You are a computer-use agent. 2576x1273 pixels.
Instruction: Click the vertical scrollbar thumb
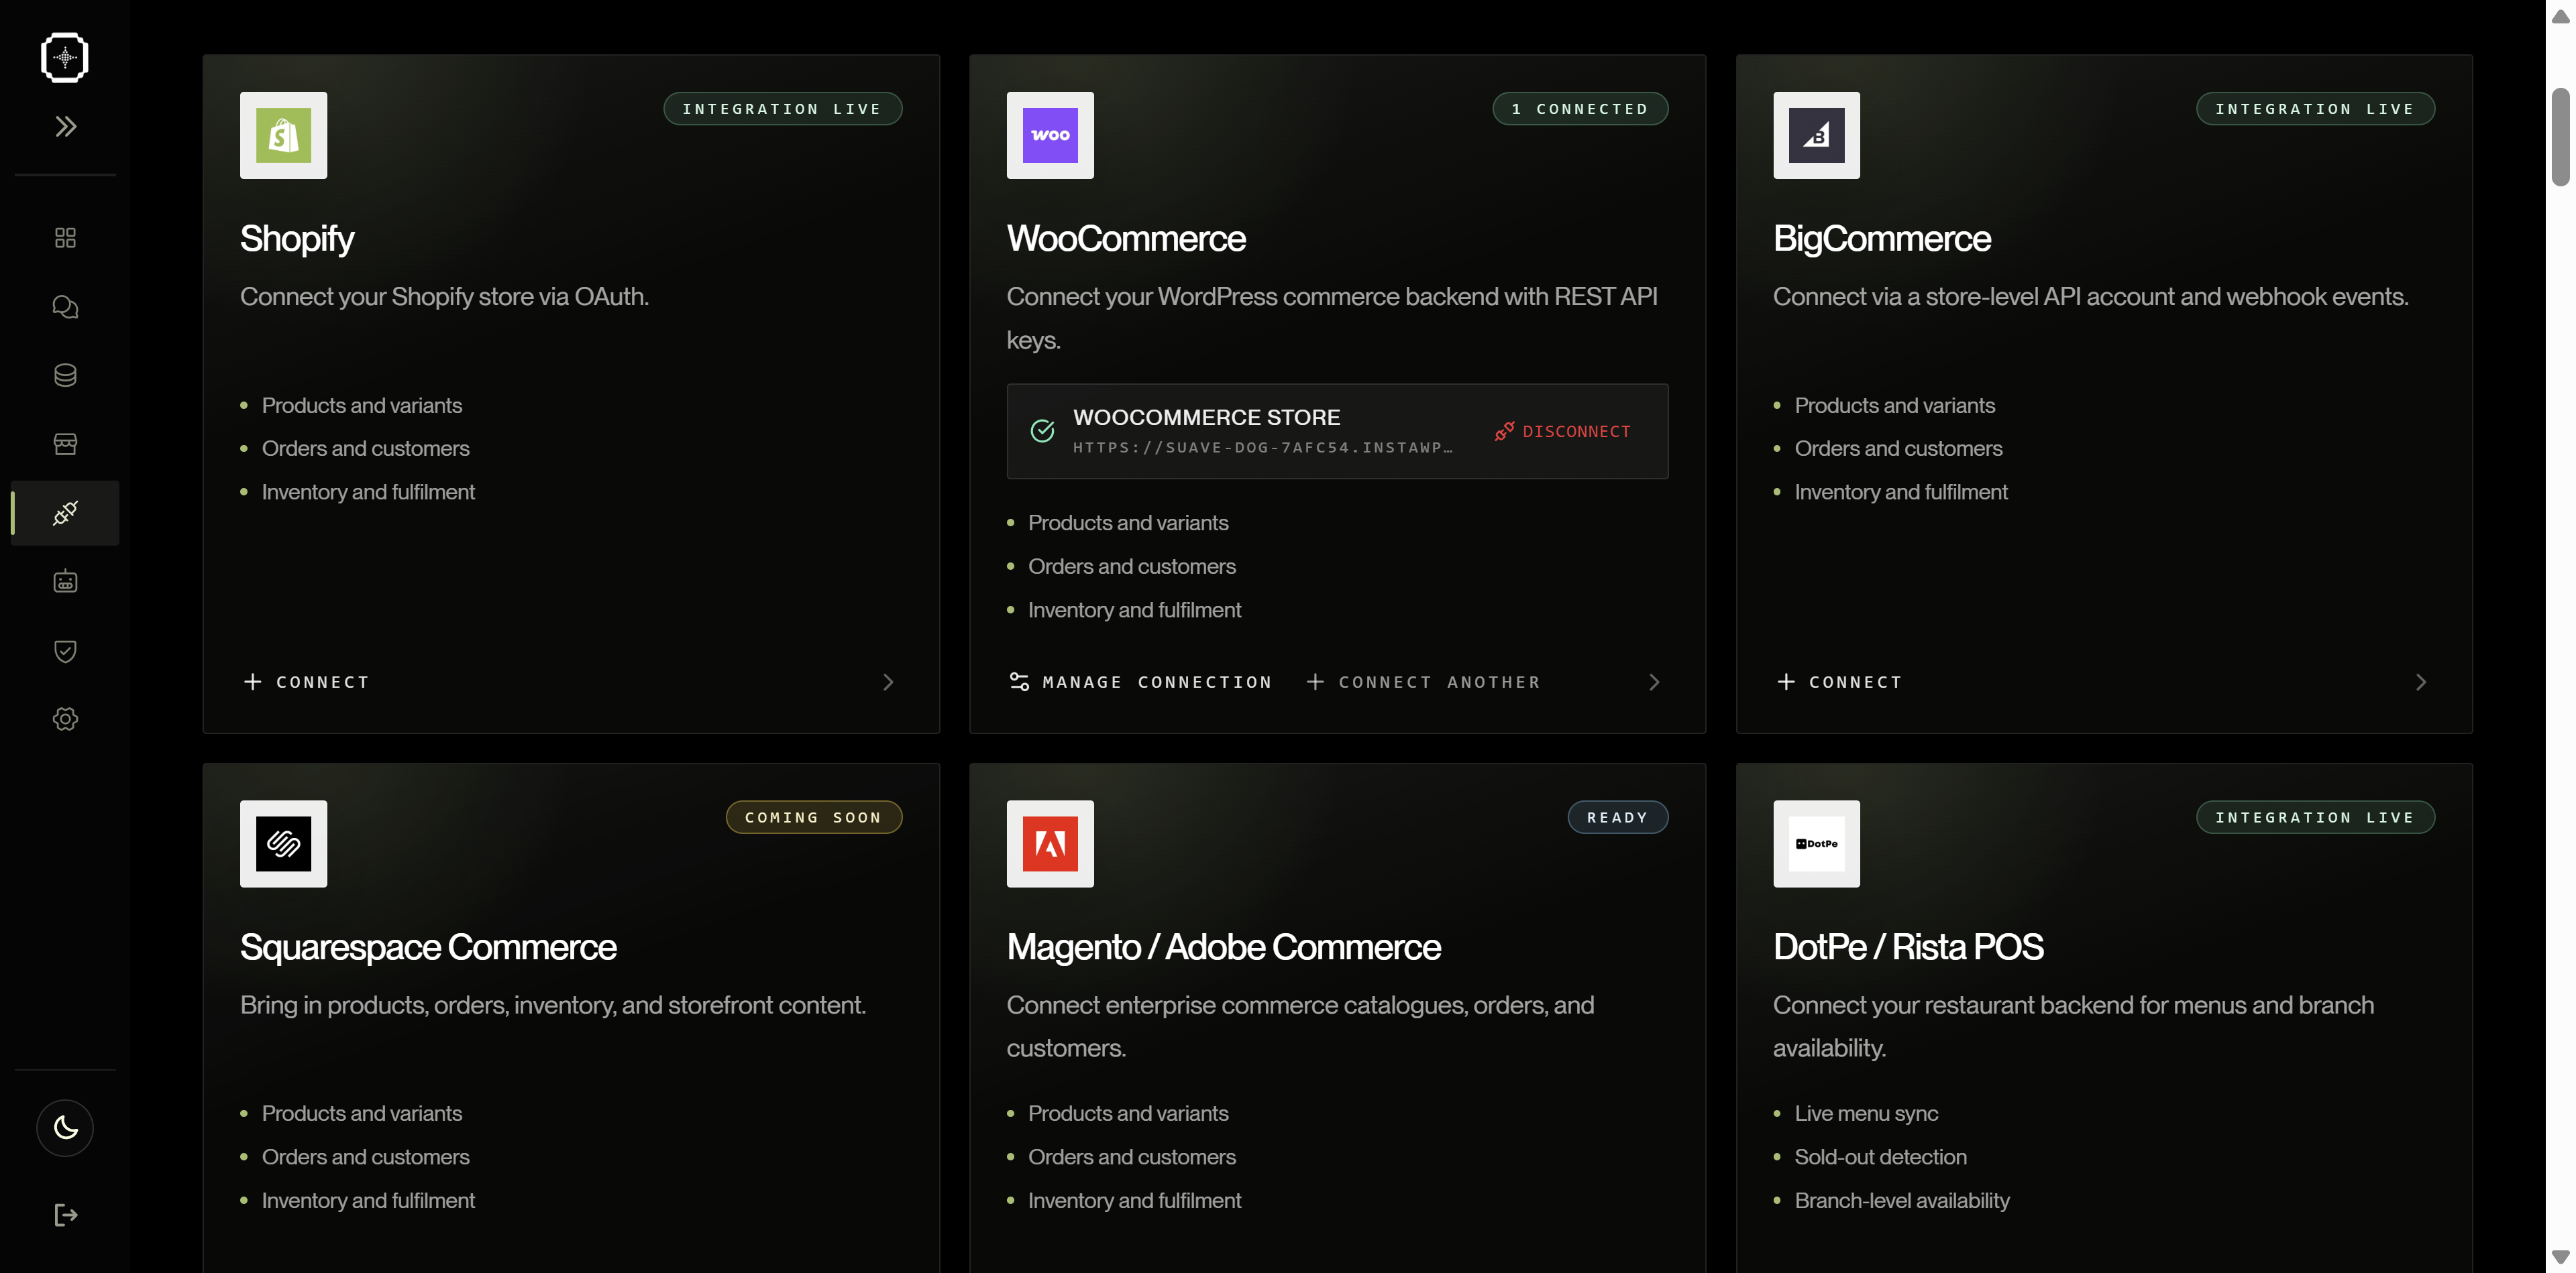coord(2560,137)
